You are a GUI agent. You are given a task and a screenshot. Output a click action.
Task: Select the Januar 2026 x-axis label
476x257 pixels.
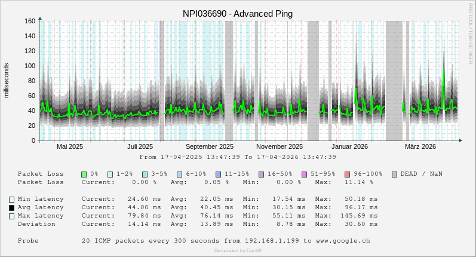[349, 146]
